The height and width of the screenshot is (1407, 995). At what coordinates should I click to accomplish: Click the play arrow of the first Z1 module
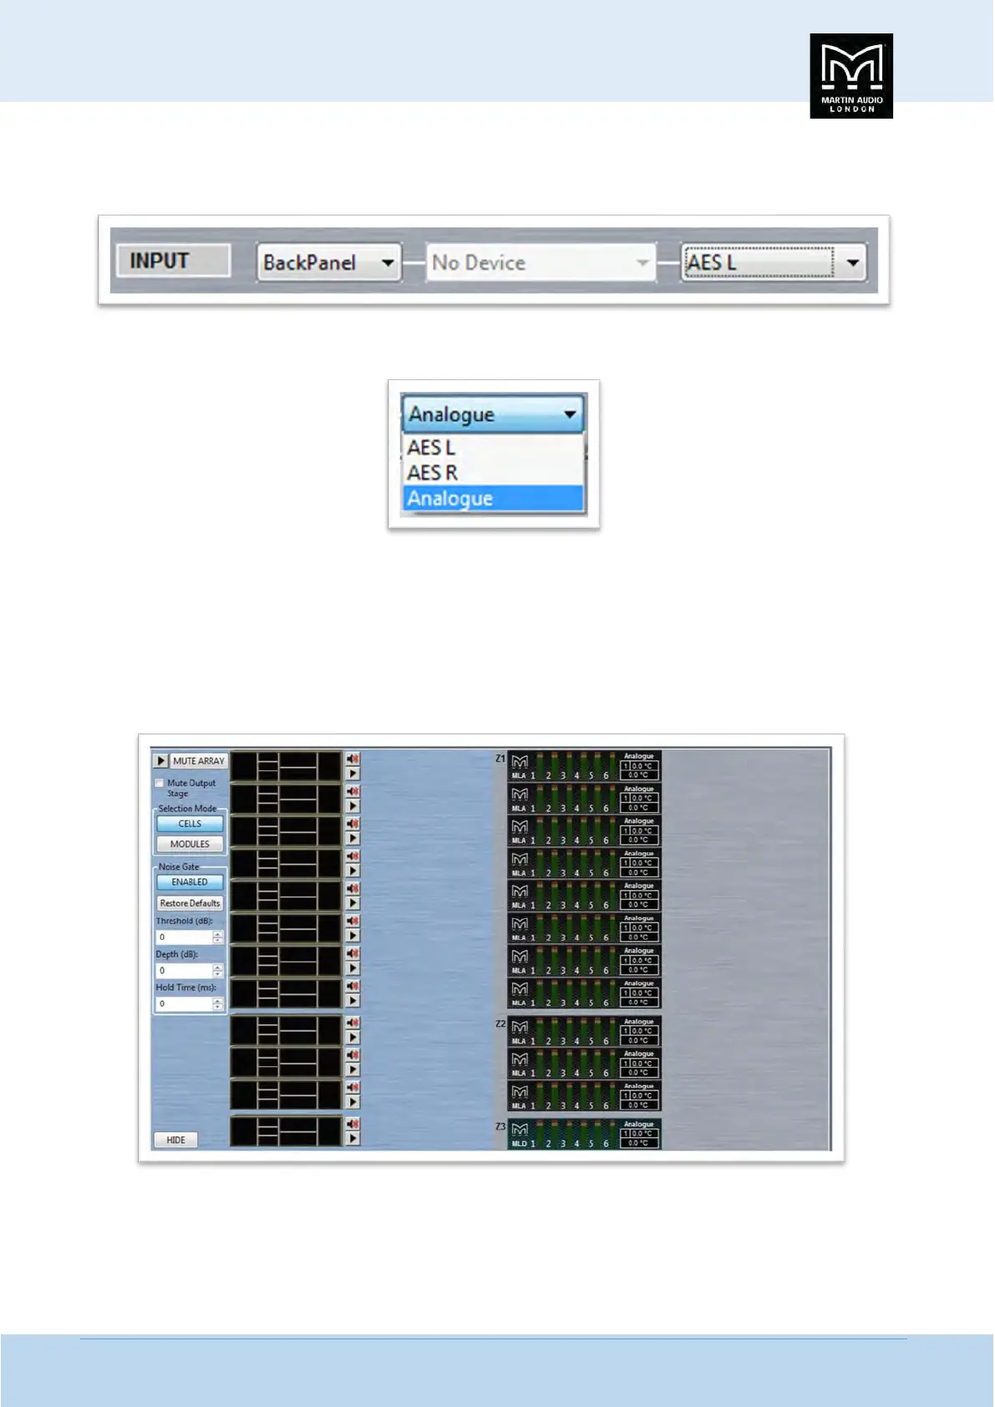click(353, 774)
